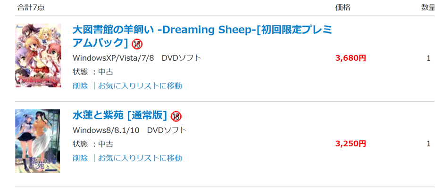Move 水蓮と紫苑 to the お気に入りリスト
The width and height of the screenshot is (435, 192).
140,158
